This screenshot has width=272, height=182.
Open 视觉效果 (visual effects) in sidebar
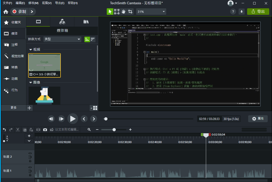(x=14, y=56)
